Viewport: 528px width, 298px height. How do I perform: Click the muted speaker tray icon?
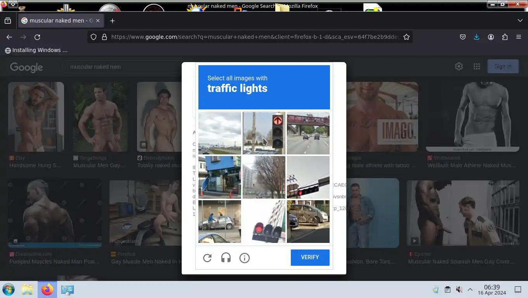point(459,289)
